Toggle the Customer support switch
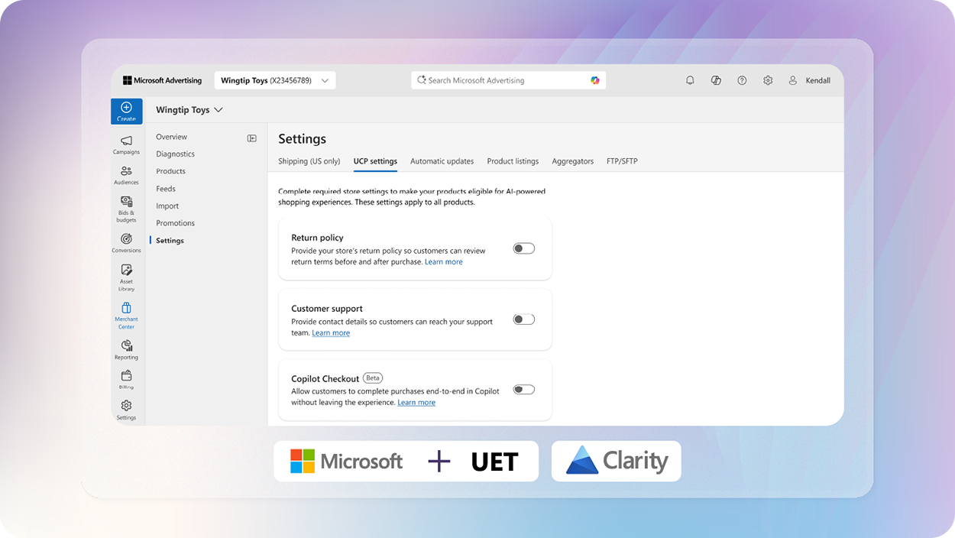Image resolution: width=955 pixels, height=538 pixels. click(x=524, y=319)
